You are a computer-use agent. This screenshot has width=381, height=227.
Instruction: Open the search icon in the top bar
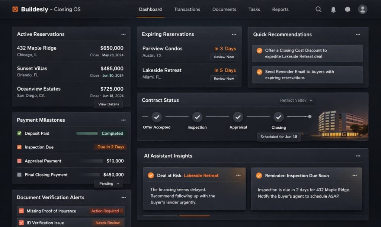click(x=318, y=9)
